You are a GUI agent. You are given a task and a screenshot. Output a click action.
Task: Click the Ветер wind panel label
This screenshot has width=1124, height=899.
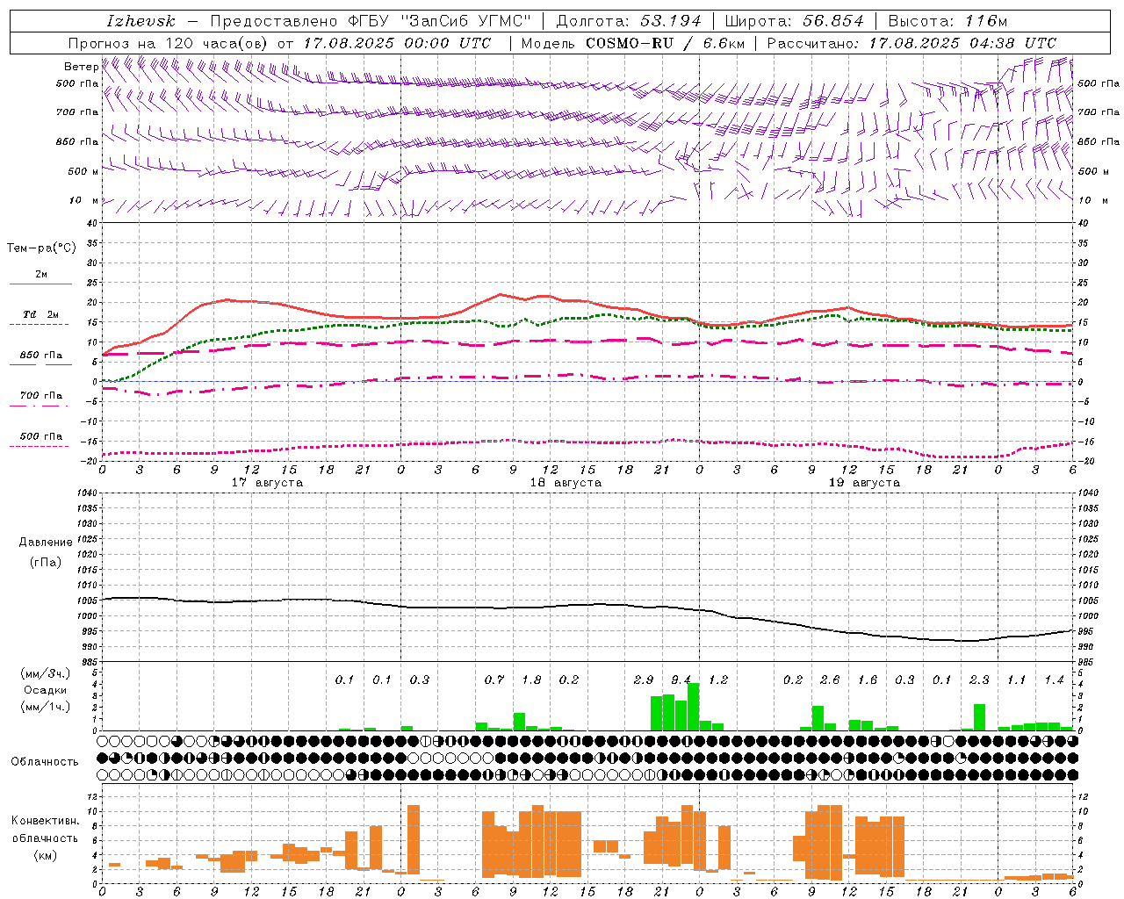[x=81, y=67]
